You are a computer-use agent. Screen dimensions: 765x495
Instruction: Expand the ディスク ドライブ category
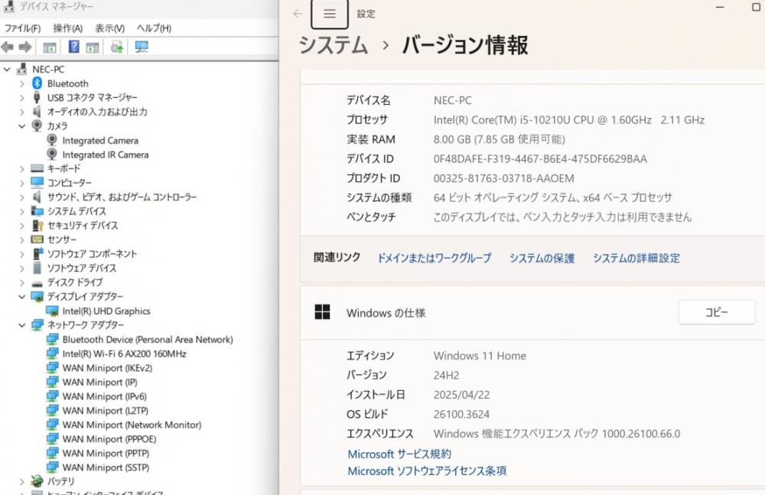tap(22, 282)
